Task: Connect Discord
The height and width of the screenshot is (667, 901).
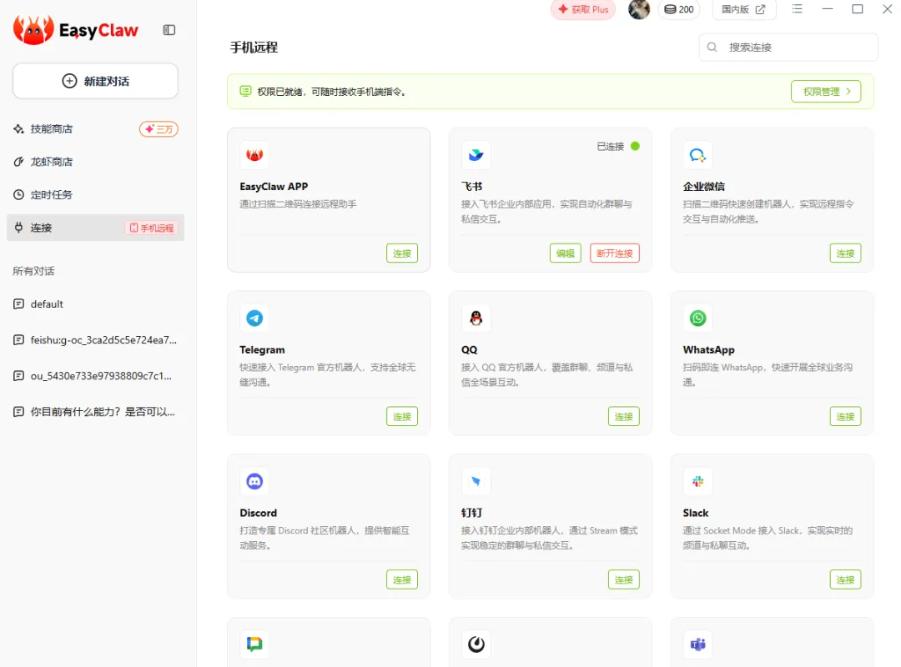Action: point(402,579)
